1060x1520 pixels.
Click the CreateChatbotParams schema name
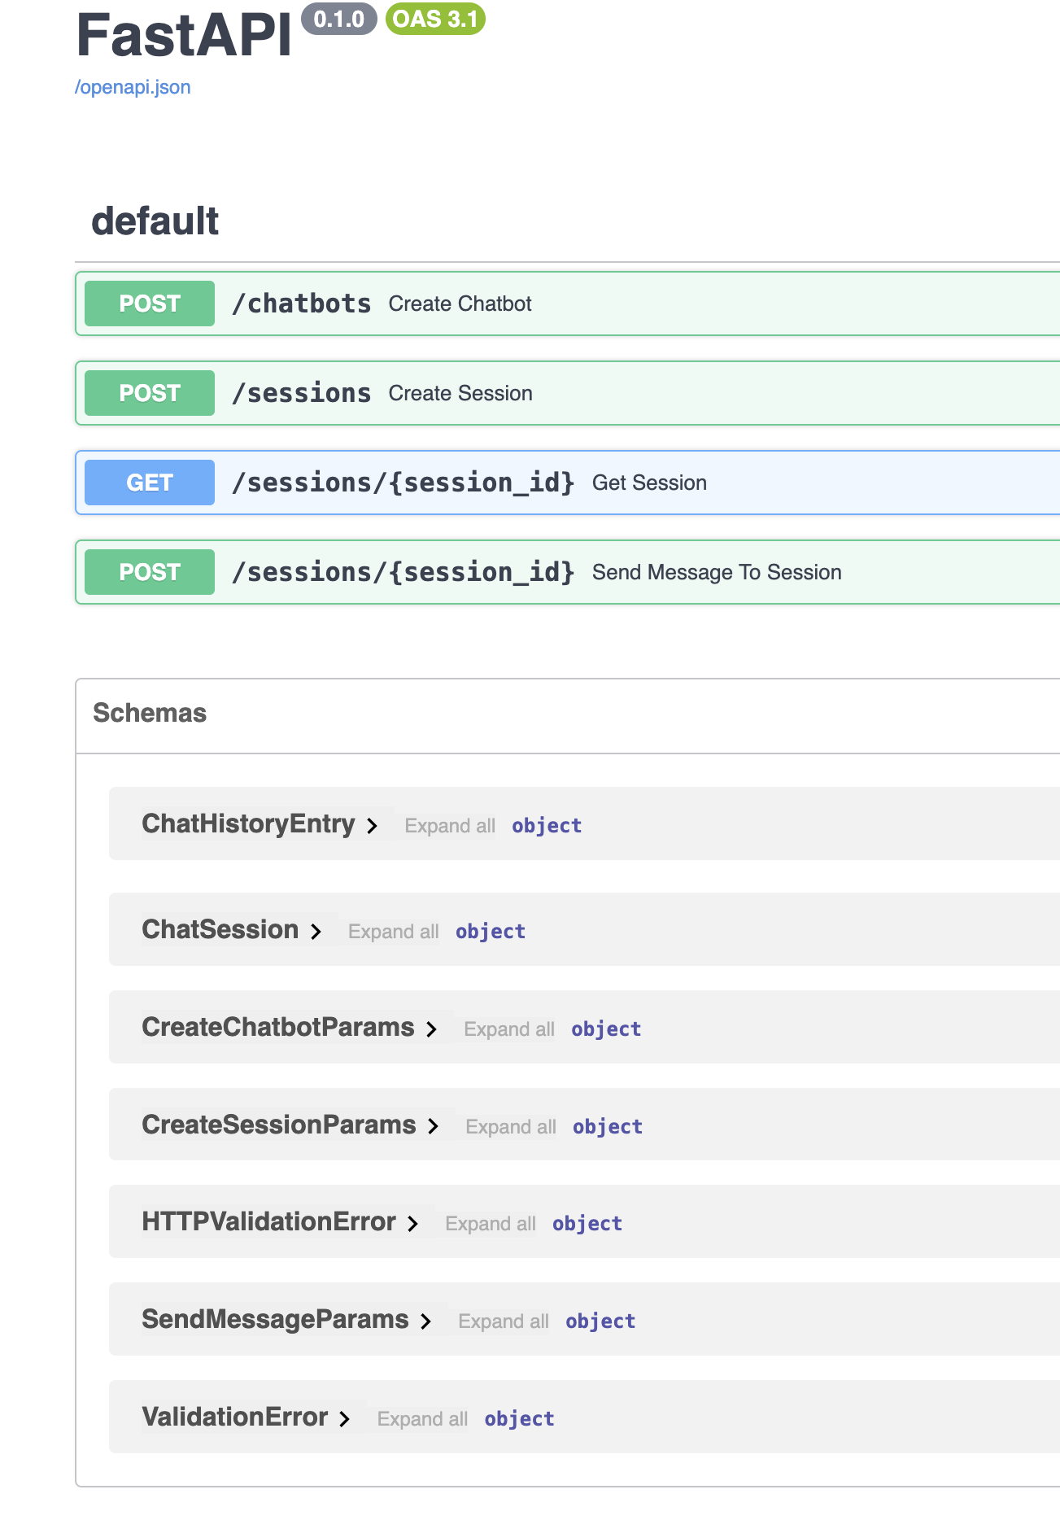(x=278, y=1027)
